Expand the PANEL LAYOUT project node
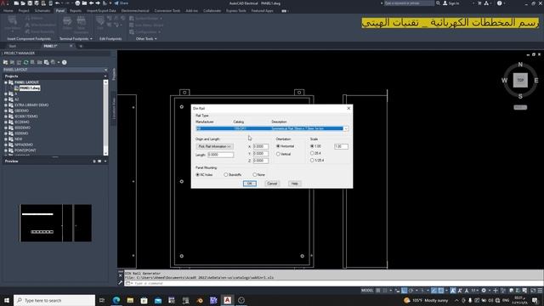This screenshot has width=544, height=306. [x=6, y=82]
